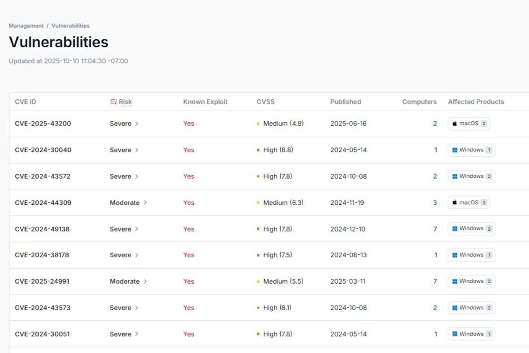This screenshot has width=529, height=353.
Task: Expand Moderate risk chevron for CVE-2025-24991
Action: pyautogui.click(x=145, y=281)
